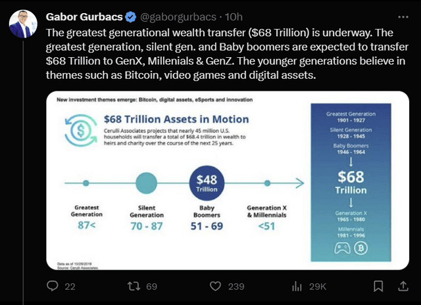
Task: Click the share upload icon
Action: point(401,286)
